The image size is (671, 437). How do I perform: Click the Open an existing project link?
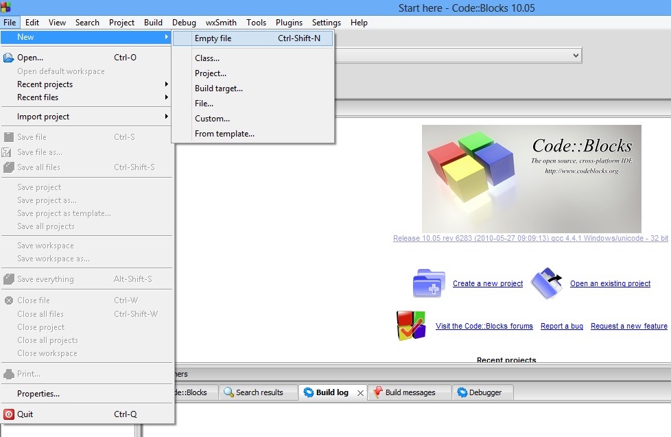point(610,283)
